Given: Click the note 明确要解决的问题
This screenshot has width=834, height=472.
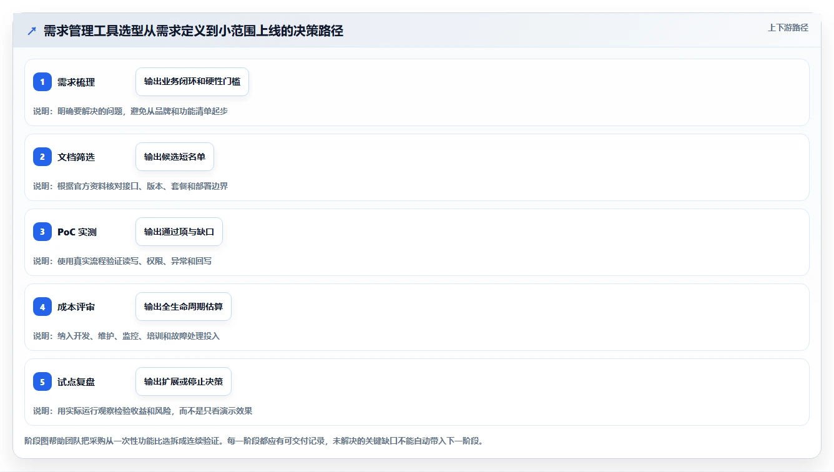Looking at the screenshot, I should 130,111.
